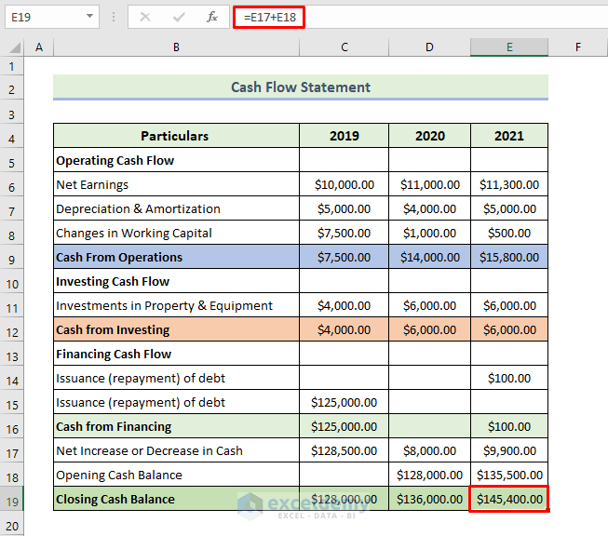Image resolution: width=608 pixels, height=536 pixels.
Task: Expand the Name Box dropdown arrow
Action: [89, 16]
